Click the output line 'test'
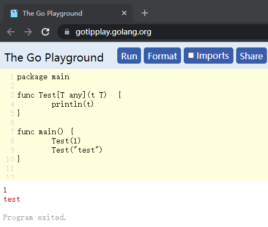This screenshot has height=227, width=268. click(x=12, y=200)
